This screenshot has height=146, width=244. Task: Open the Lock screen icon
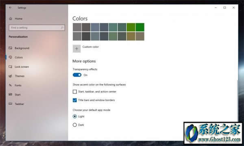pyautogui.click(x=11, y=67)
